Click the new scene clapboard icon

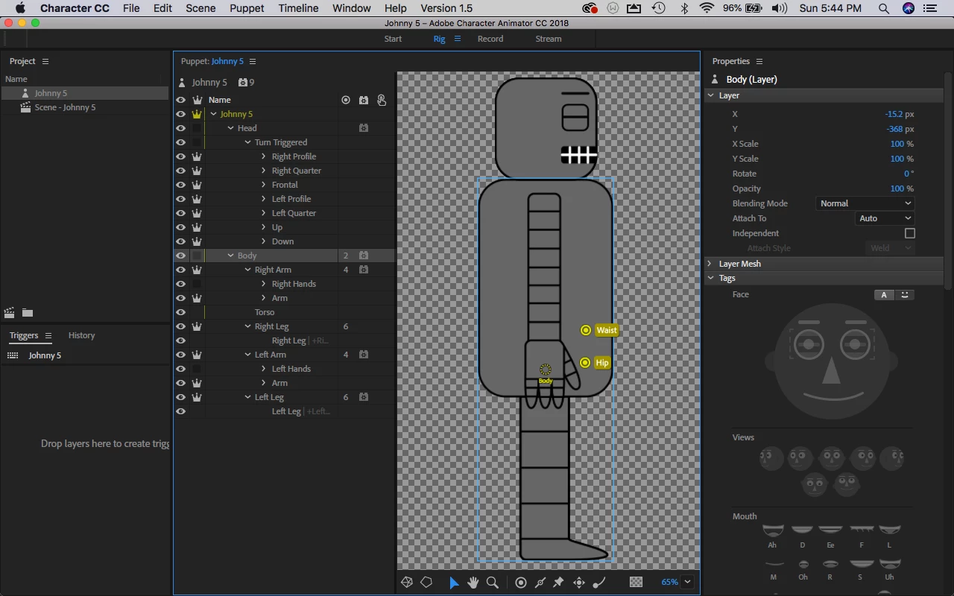pos(10,313)
